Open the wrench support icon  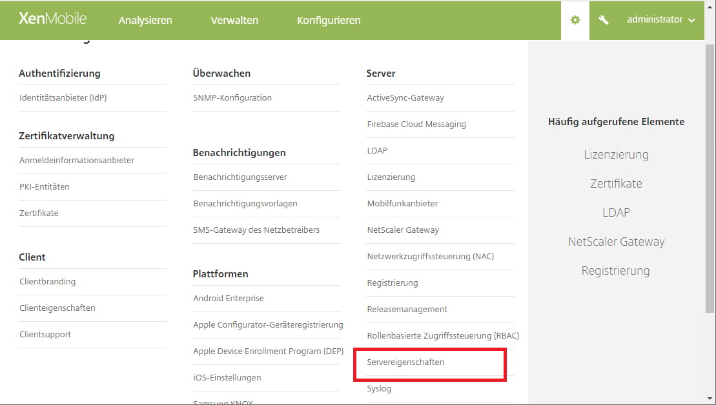(604, 20)
